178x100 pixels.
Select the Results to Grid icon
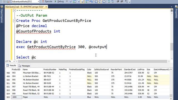[100, 1]
